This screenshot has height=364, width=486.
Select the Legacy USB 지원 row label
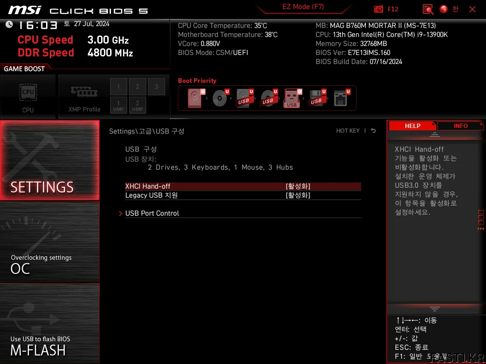[151, 195]
